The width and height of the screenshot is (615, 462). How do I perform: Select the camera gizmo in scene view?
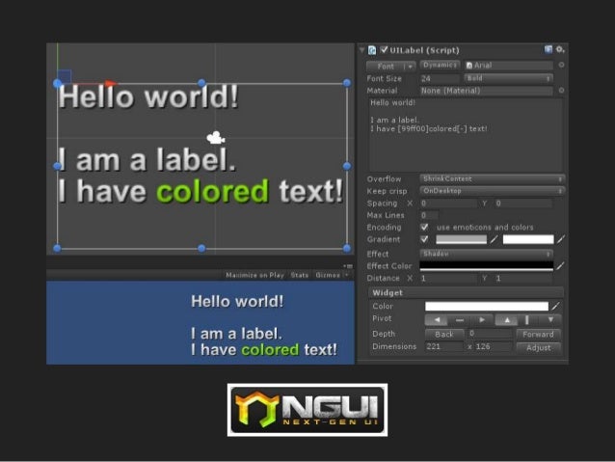[x=215, y=137]
